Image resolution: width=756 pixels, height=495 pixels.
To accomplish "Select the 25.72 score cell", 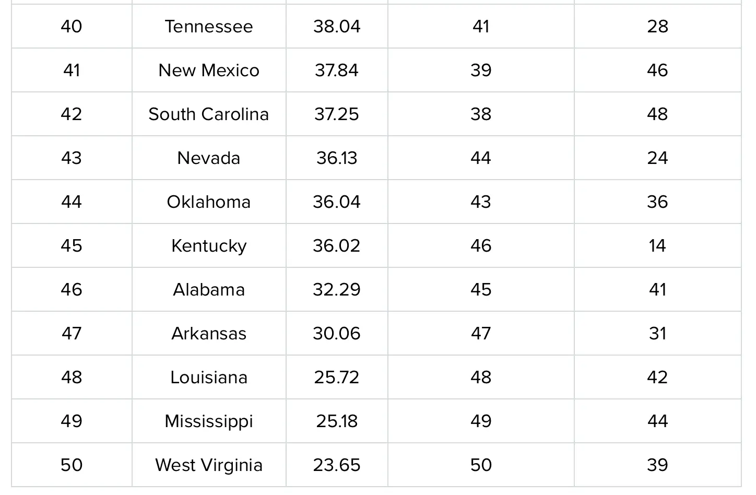I will coord(337,378).
